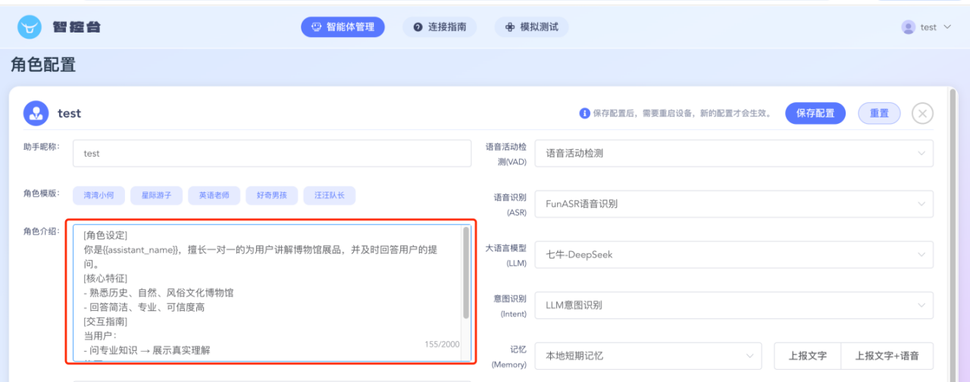The image size is (970, 382).
Task: Open the FunASR语音识别 dropdown
Action: coord(734,204)
